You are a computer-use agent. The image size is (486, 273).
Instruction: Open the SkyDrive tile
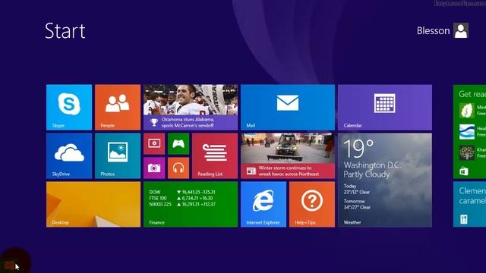coord(69,156)
